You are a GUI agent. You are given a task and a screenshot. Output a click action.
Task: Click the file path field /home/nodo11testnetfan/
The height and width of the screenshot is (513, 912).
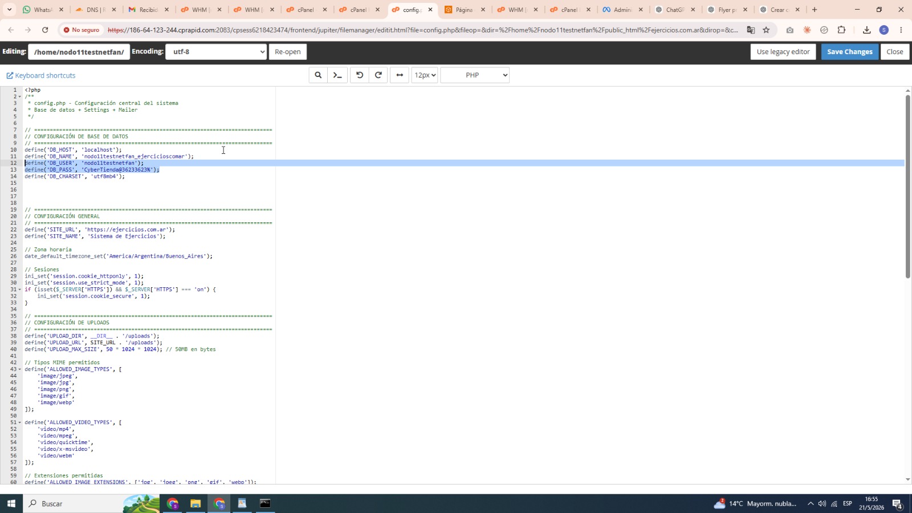tap(79, 52)
